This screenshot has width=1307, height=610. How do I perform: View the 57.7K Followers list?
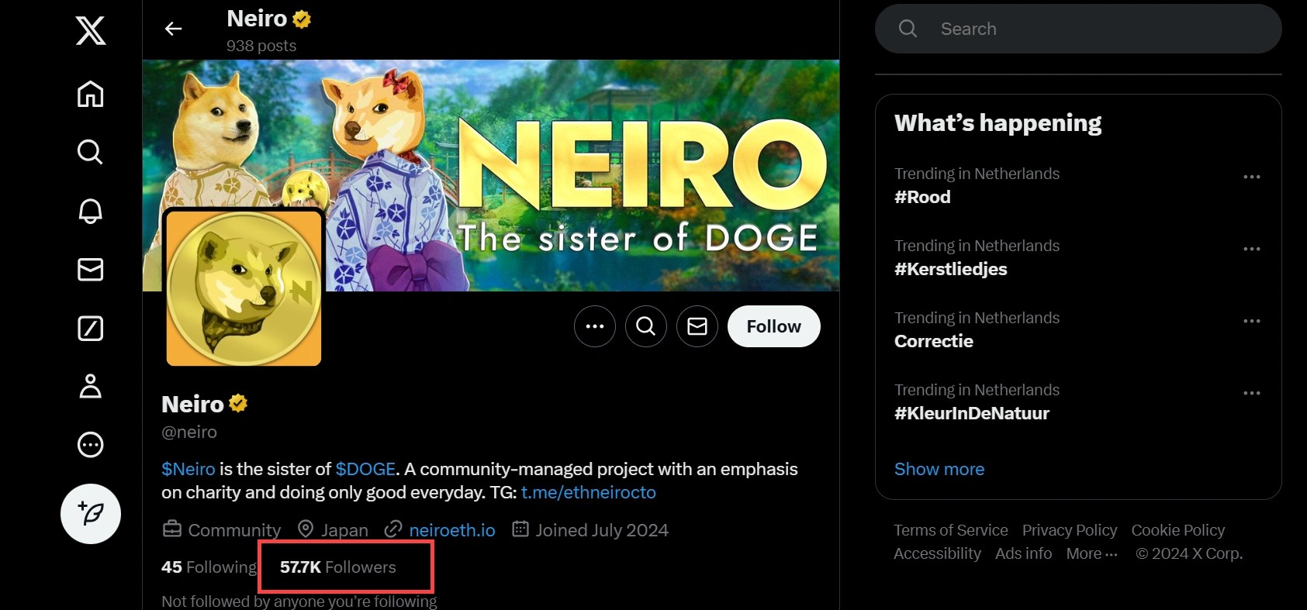(338, 567)
